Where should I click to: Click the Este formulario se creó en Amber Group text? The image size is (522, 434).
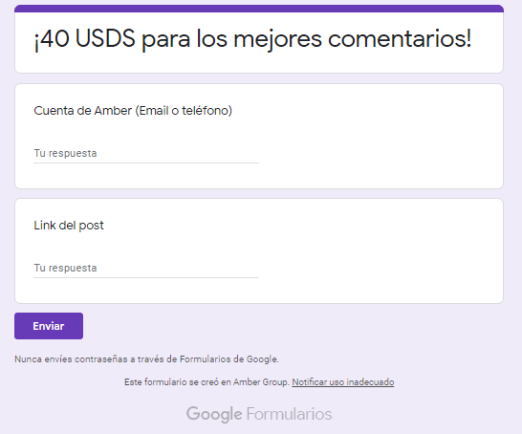pos(207,382)
